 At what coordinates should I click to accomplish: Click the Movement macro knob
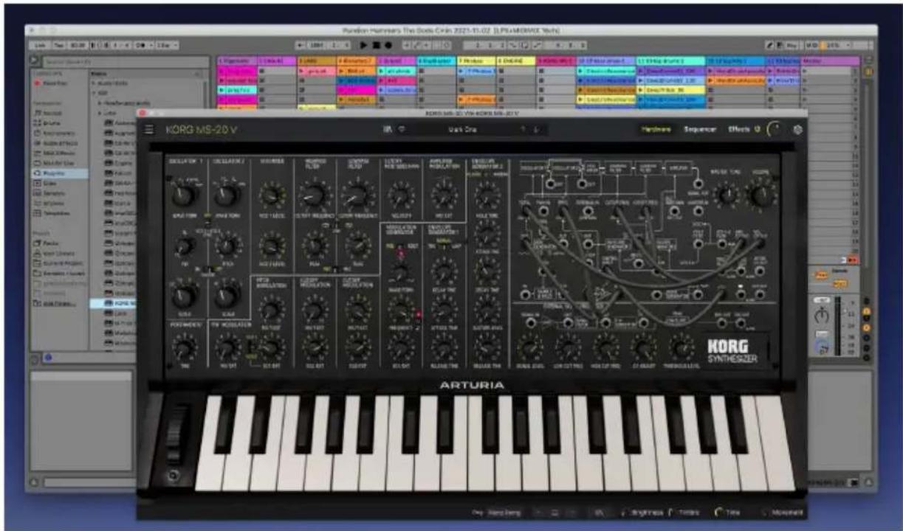coord(765,511)
